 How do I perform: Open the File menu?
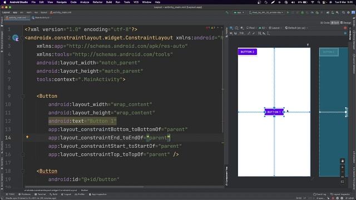(x=33, y=2)
